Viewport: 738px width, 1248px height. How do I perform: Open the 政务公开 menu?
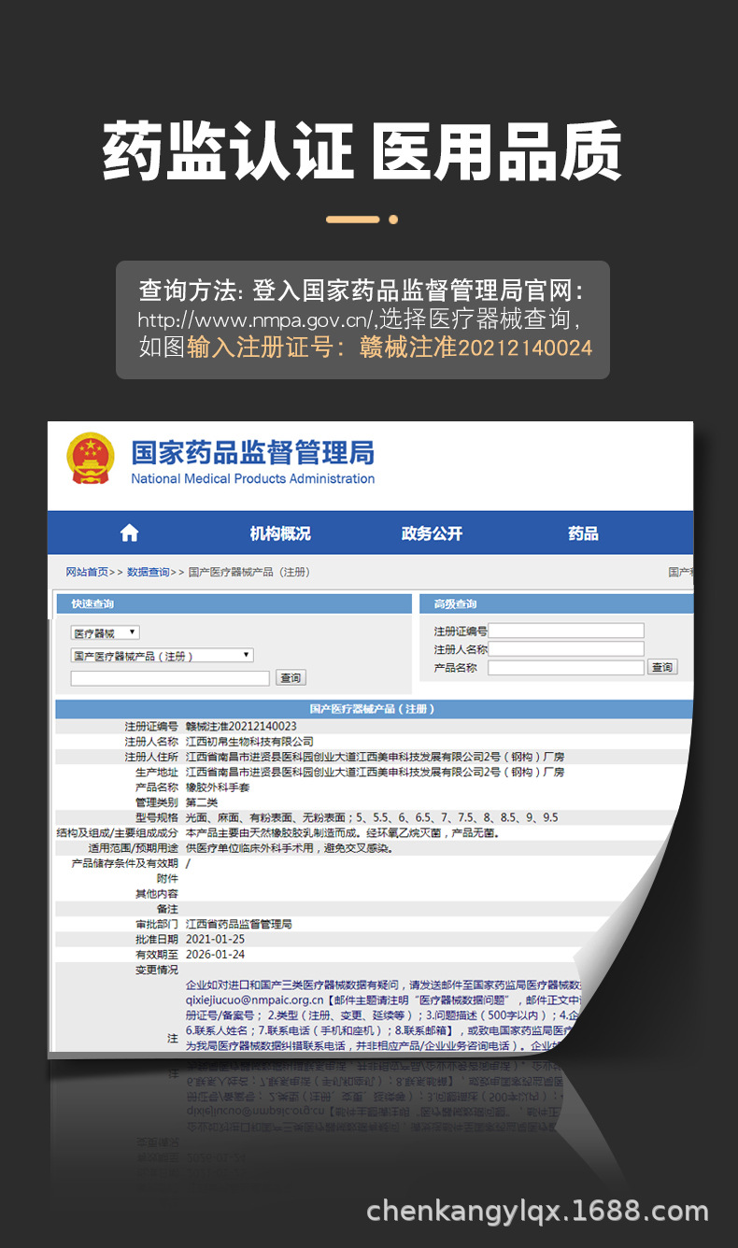[432, 533]
